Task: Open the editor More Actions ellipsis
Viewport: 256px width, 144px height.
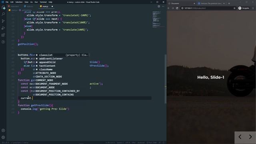Action: 163,6
